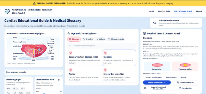Select the Angina term card
This screenshot has width=206, height=94.
coord(84,75)
